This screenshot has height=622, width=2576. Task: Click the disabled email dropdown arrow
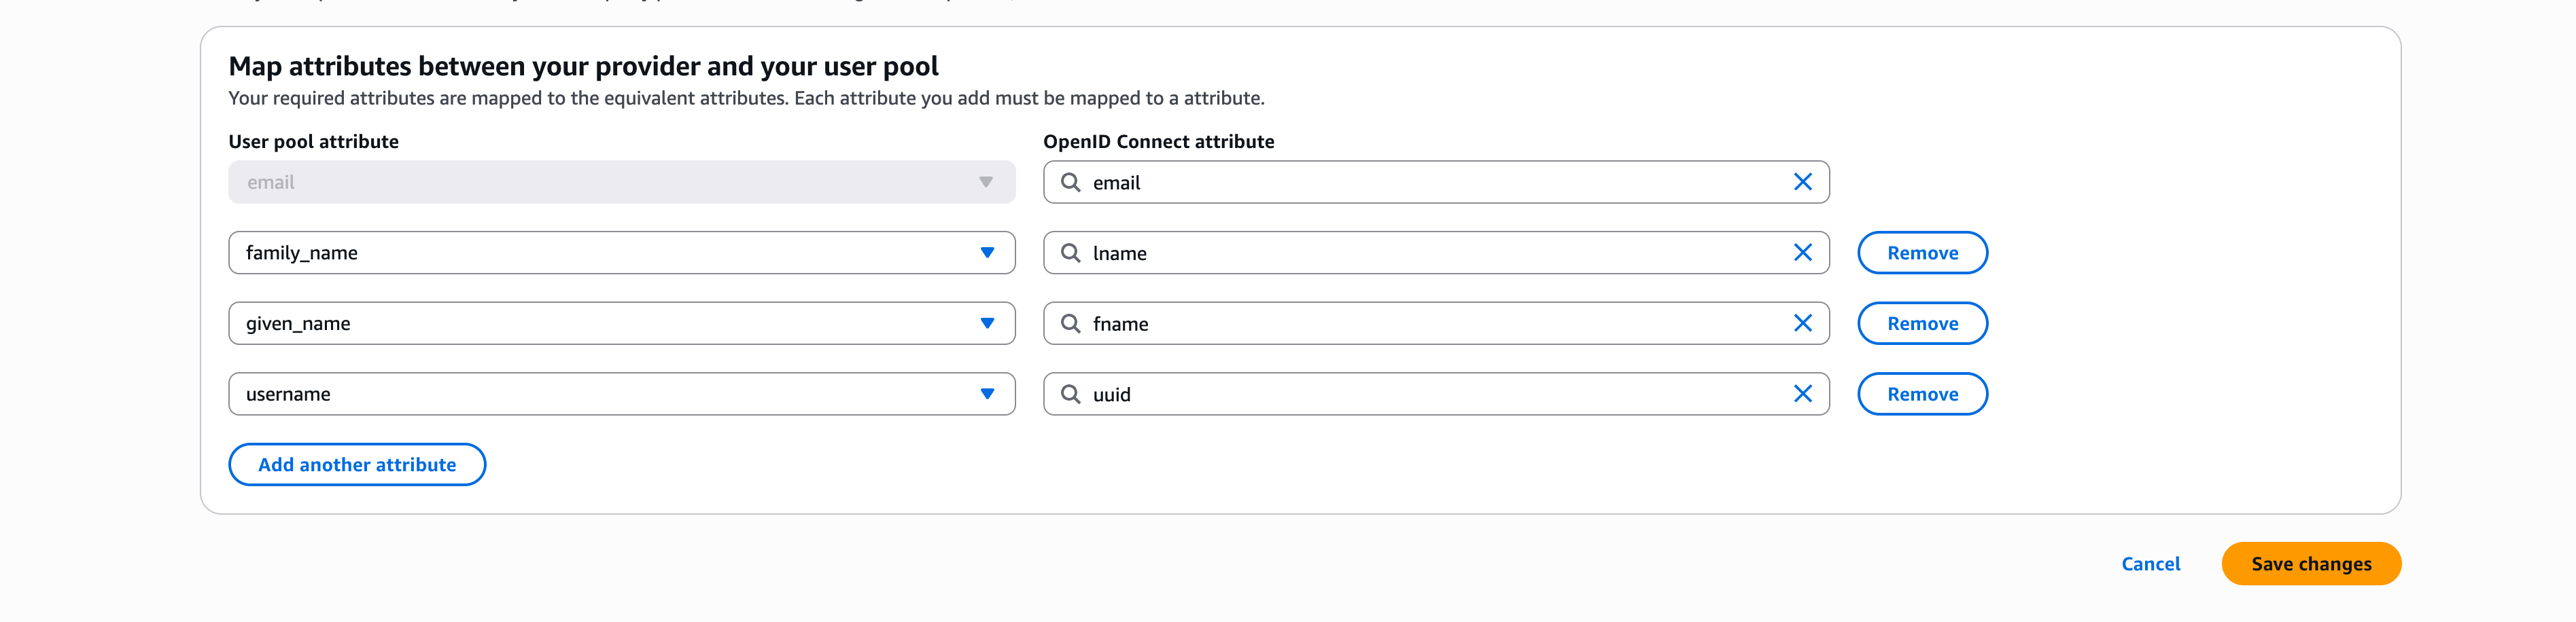click(986, 182)
